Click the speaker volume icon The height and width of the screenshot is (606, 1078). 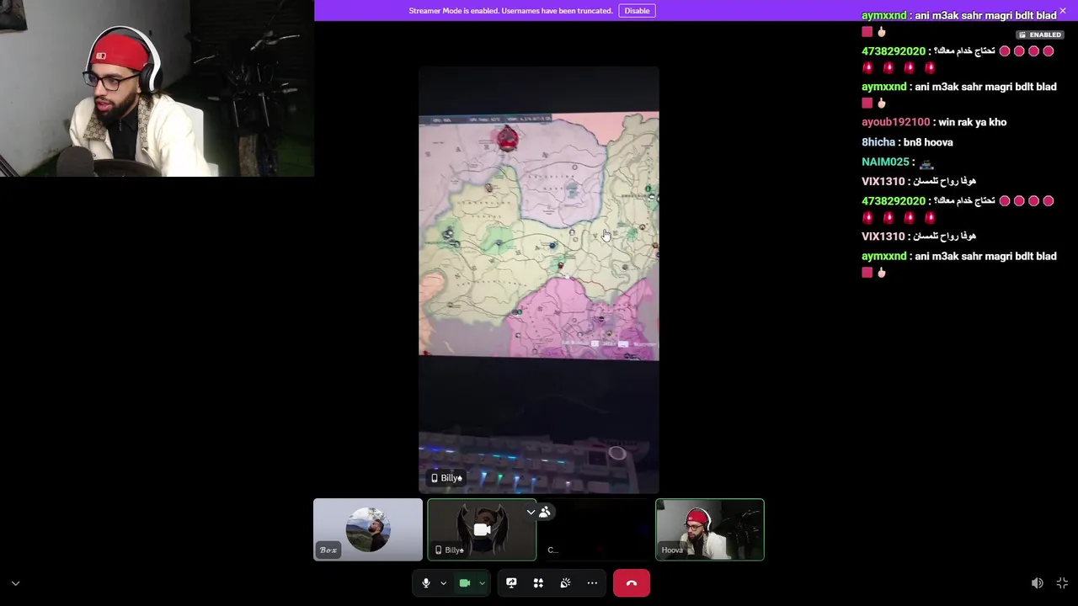(x=1038, y=583)
